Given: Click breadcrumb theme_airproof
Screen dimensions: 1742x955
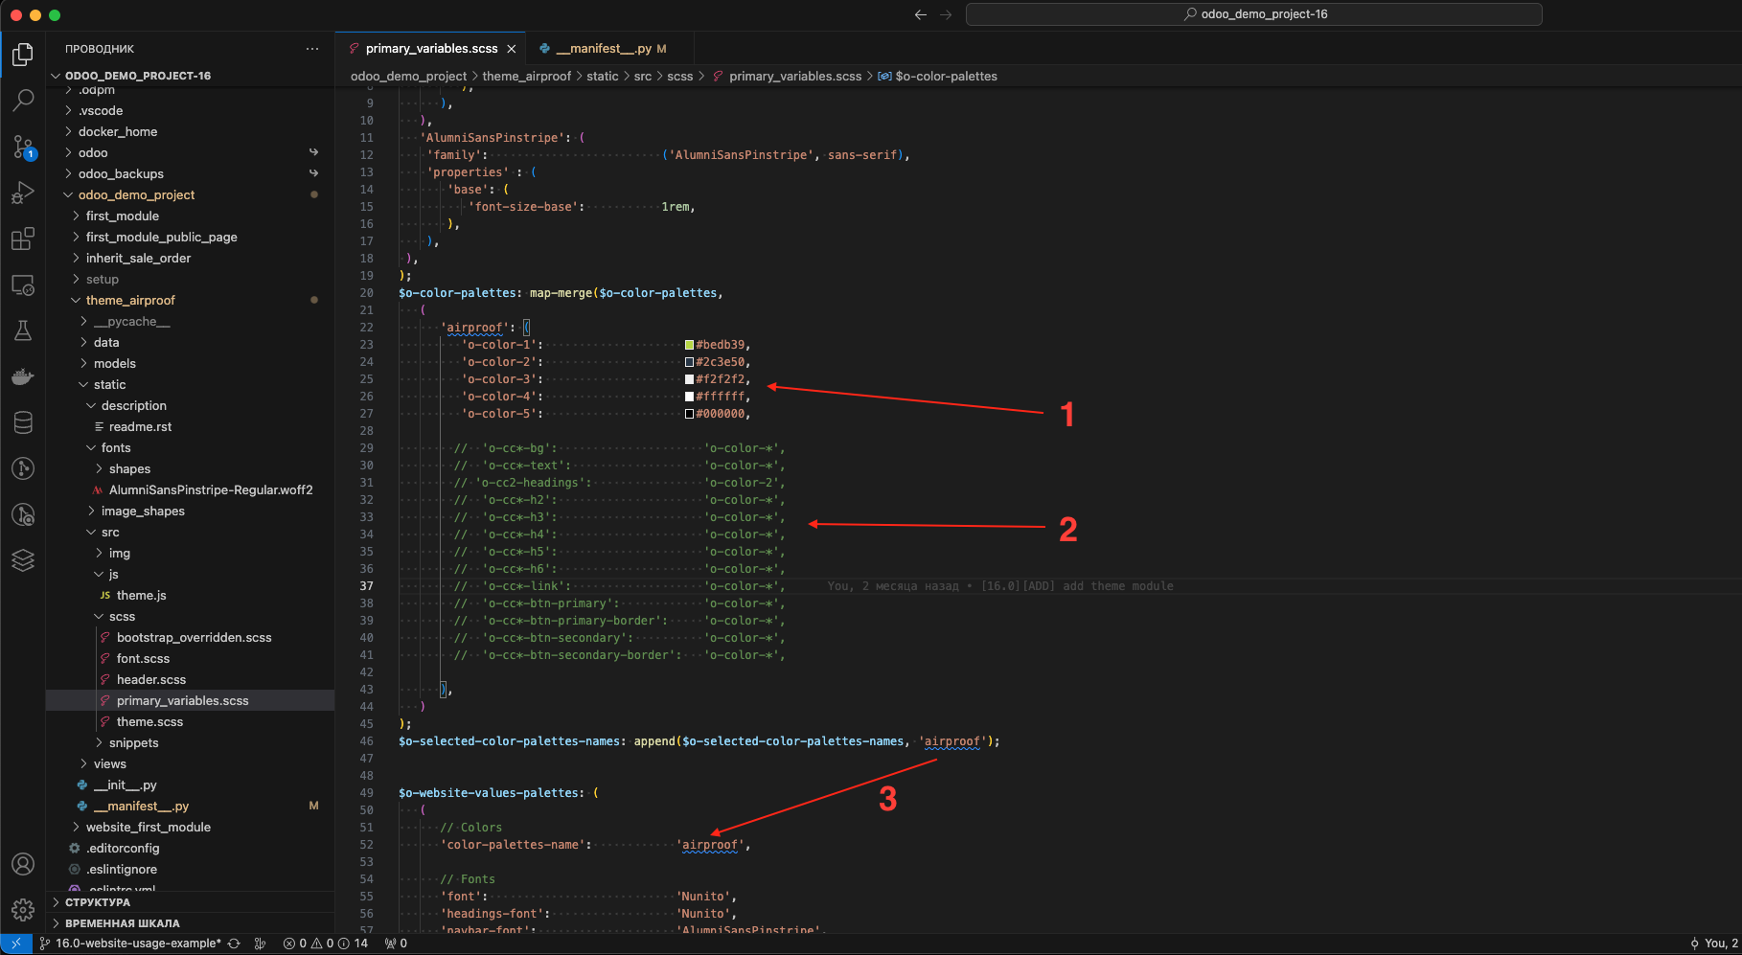Looking at the screenshot, I should pos(526,77).
